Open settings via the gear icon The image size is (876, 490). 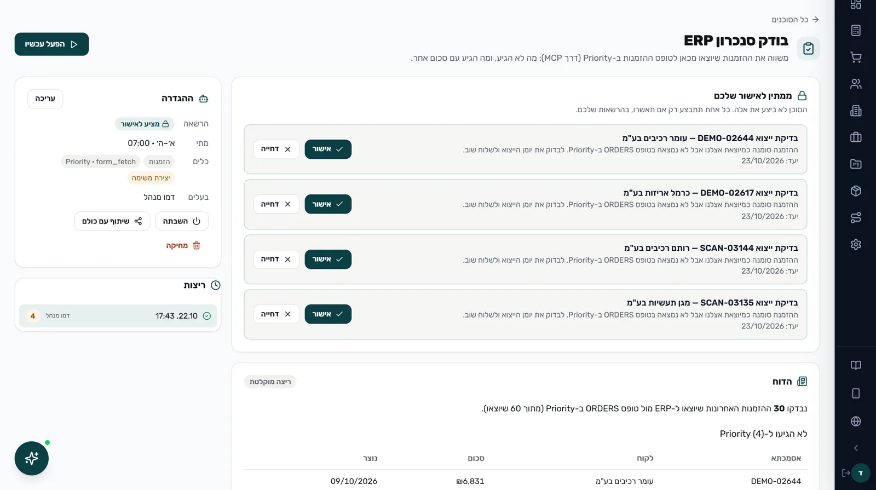(856, 244)
